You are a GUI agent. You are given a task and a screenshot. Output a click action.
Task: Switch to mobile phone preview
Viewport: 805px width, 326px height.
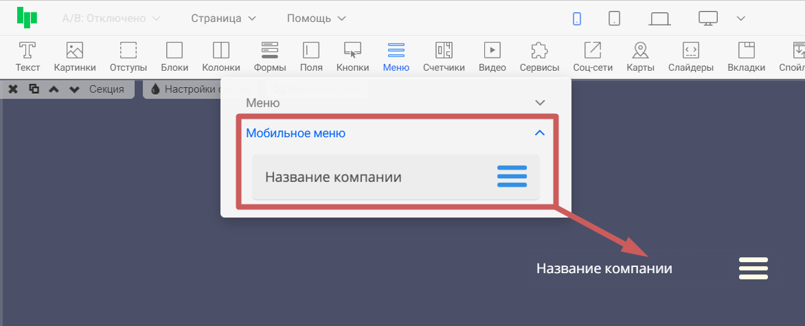(577, 19)
